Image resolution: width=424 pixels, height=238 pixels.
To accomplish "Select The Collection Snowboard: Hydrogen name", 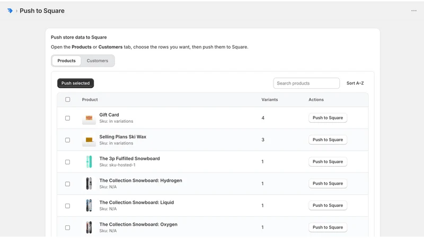I will pyautogui.click(x=140, y=180).
